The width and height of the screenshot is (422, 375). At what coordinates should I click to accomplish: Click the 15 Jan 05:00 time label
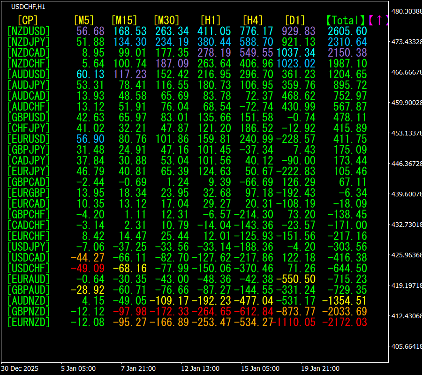point(260,368)
